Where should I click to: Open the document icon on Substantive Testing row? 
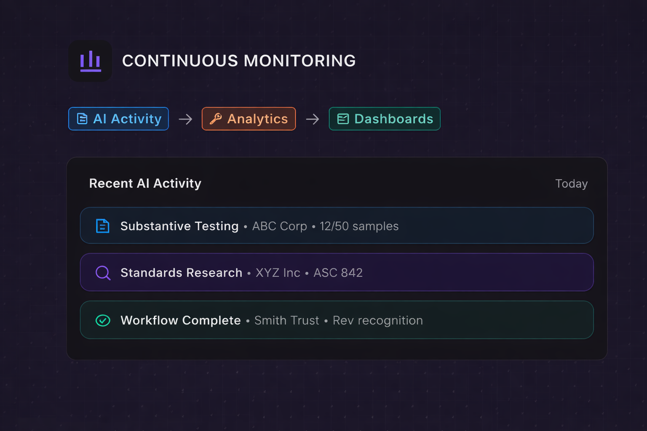[x=103, y=226]
